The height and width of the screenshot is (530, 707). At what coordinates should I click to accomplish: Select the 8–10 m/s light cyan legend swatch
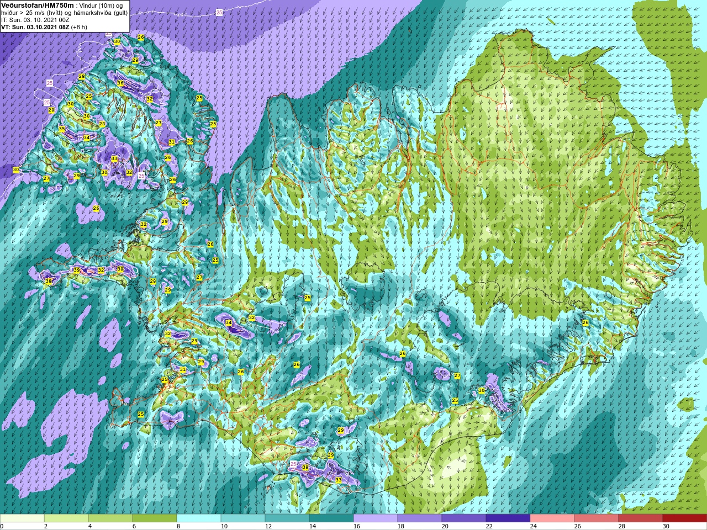pyautogui.click(x=199, y=518)
